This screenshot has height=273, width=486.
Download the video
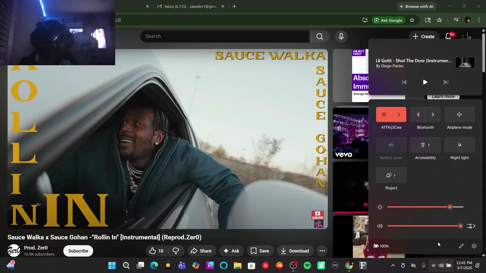point(295,251)
